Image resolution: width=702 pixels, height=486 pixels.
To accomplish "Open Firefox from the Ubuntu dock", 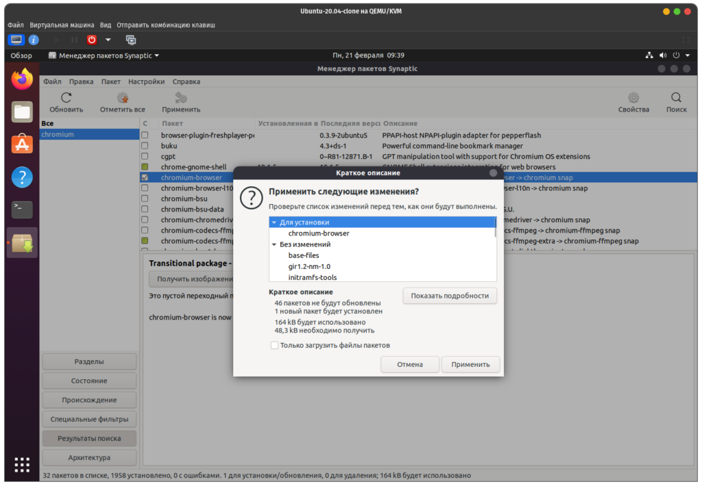I will pos(22,79).
